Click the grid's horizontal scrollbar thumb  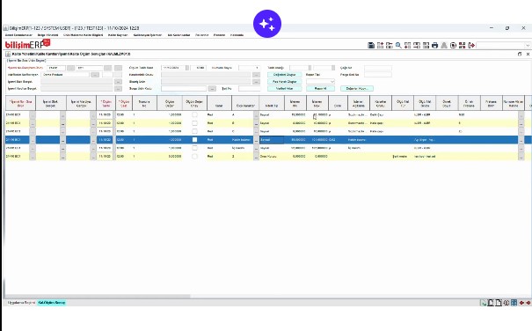point(98,296)
